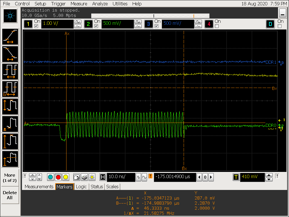Decrease channel 1 vertical scale (smaller wave)
The height and width of the screenshot is (217, 289).
[77, 26]
